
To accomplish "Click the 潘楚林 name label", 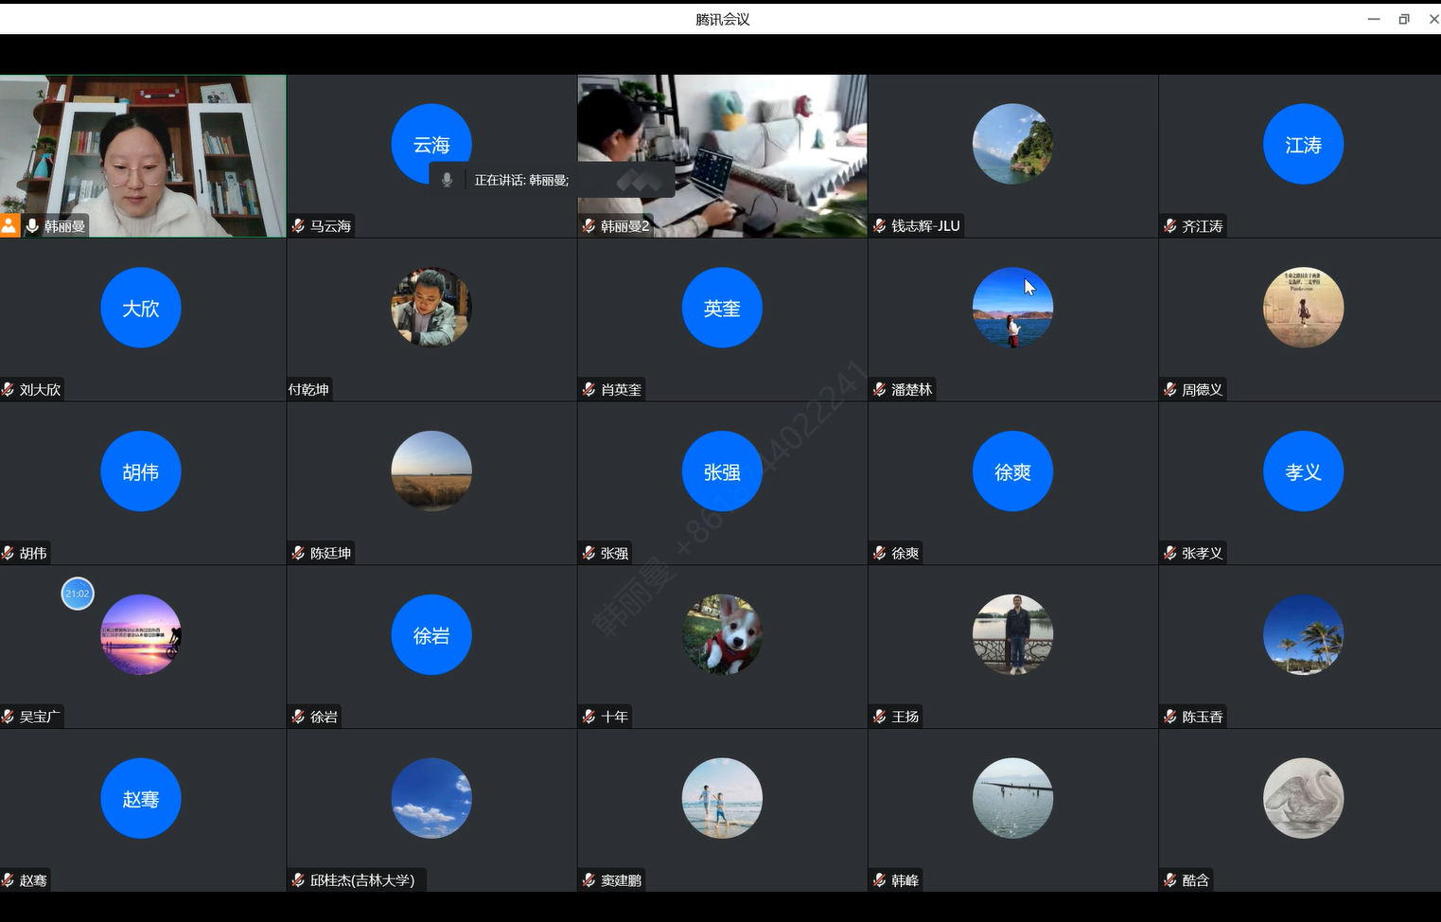I will point(911,389).
